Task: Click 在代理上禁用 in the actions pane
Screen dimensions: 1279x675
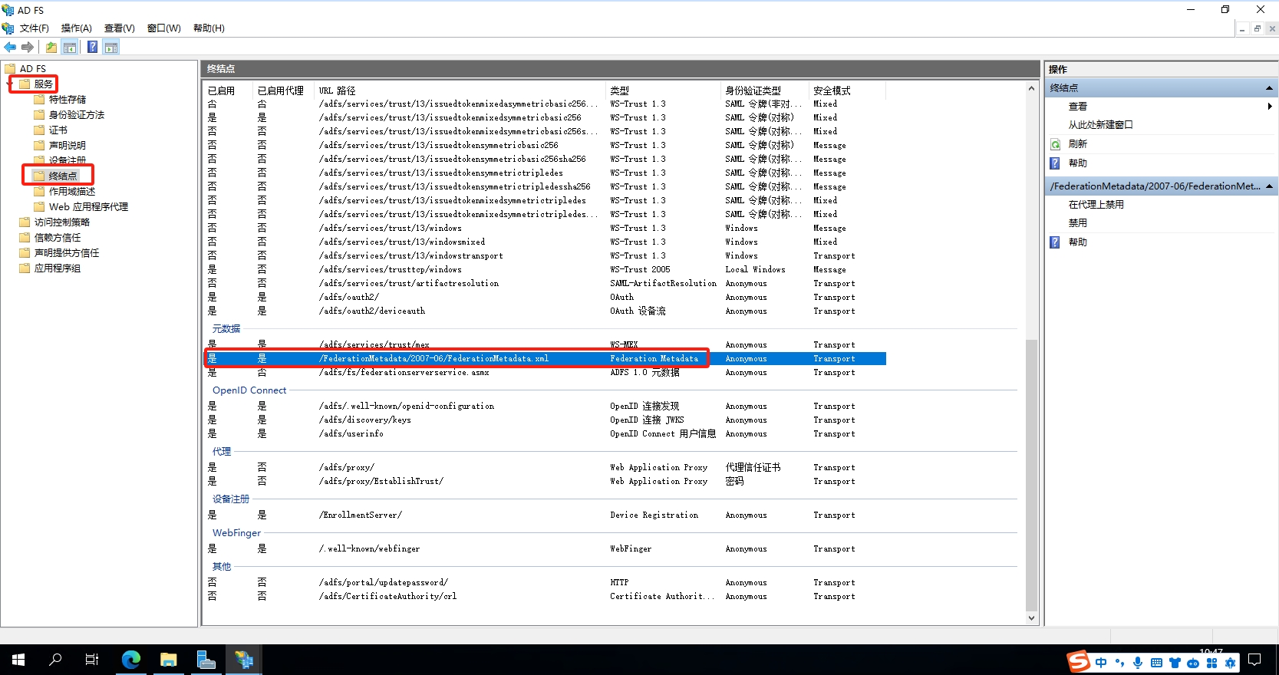Action: pos(1096,205)
